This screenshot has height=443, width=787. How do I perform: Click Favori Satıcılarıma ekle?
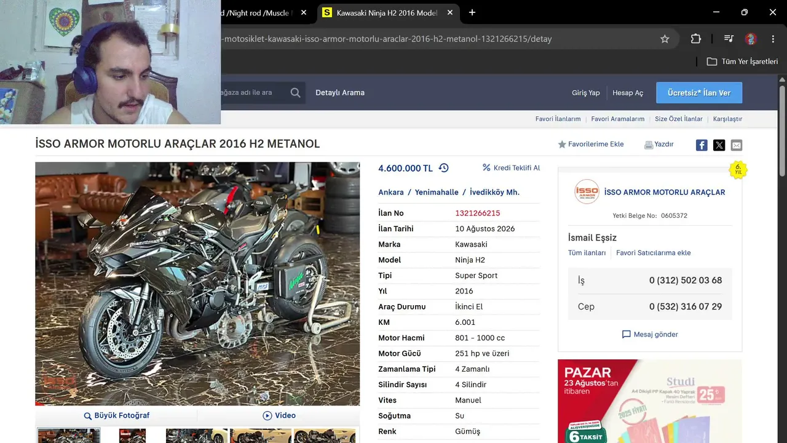tap(654, 253)
